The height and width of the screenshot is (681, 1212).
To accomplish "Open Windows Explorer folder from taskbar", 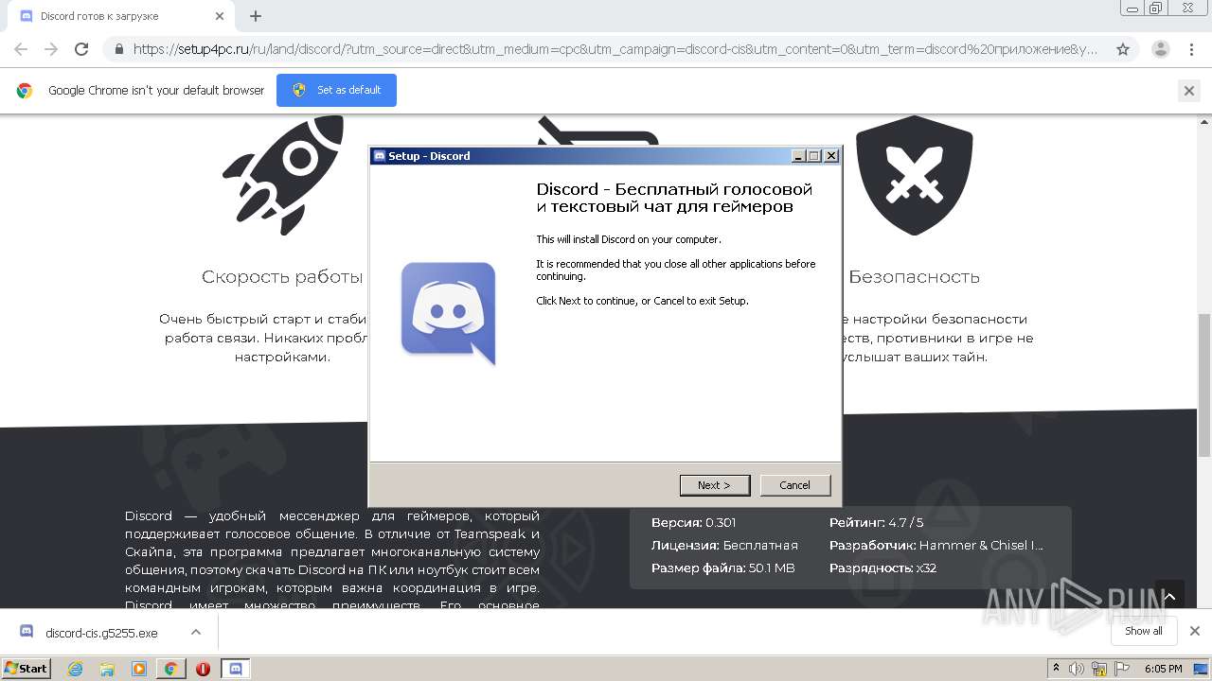I will click(x=107, y=669).
